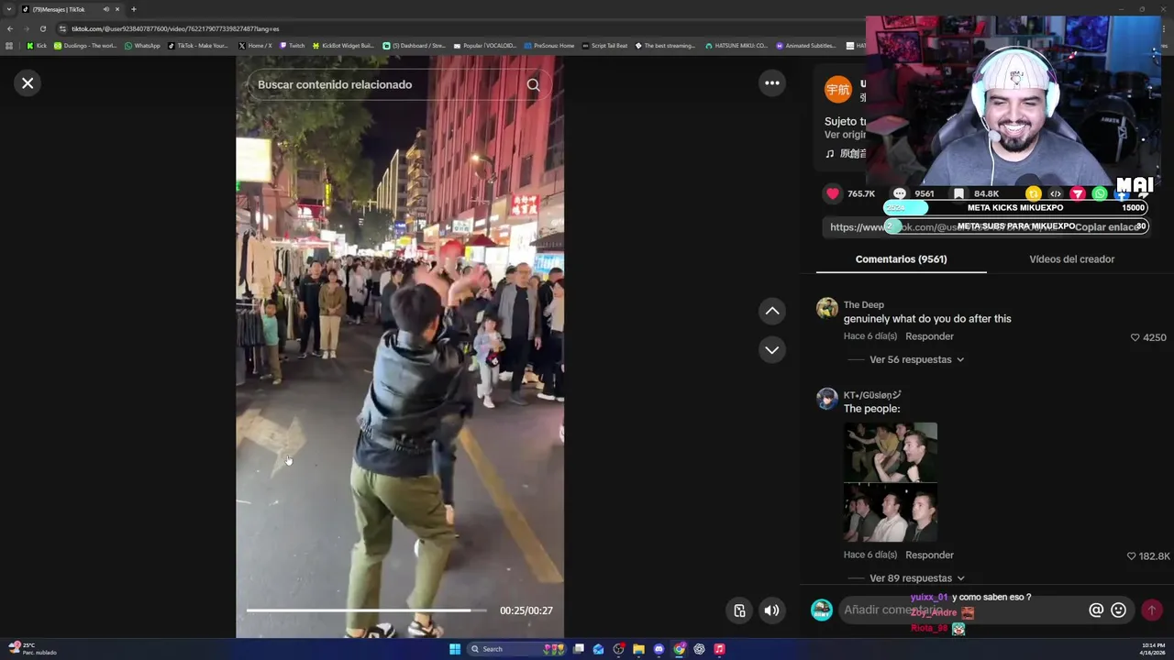This screenshot has width=1174, height=660.
Task: Open KT commenter's profile avatar
Action: [827, 399]
